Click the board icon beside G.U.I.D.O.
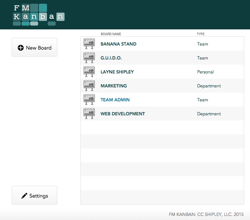The image size is (250, 220). [89, 58]
